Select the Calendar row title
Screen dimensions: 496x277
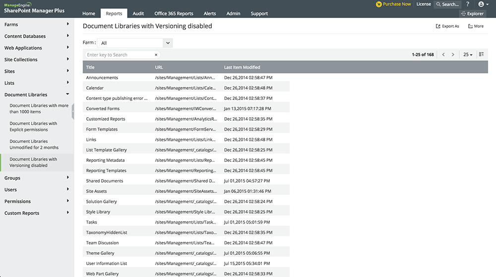tap(95, 88)
